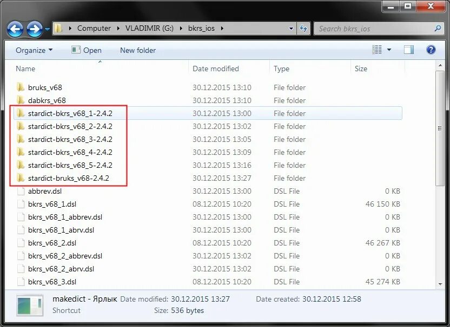Click the Open toolbar button
450x327 pixels.
point(87,50)
